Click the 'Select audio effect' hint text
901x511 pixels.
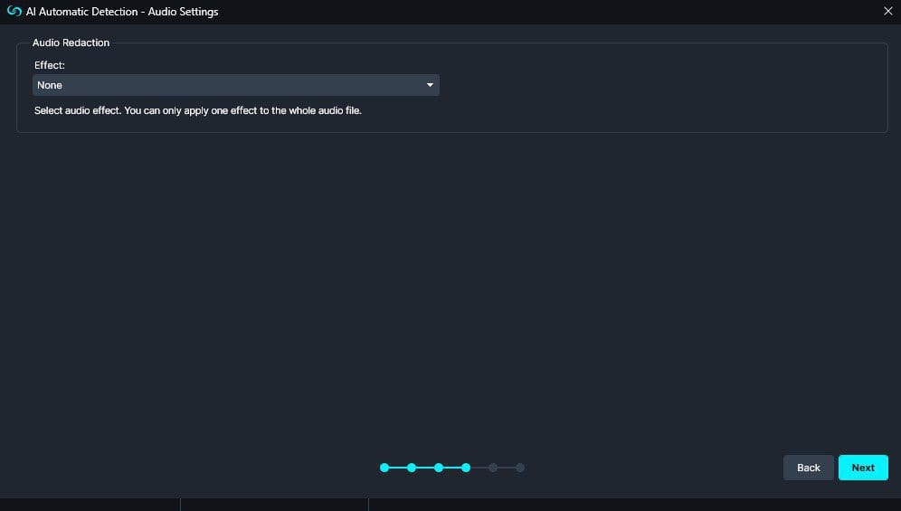[x=198, y=110]
